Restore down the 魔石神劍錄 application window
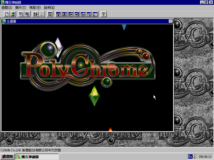 (206, 2)
